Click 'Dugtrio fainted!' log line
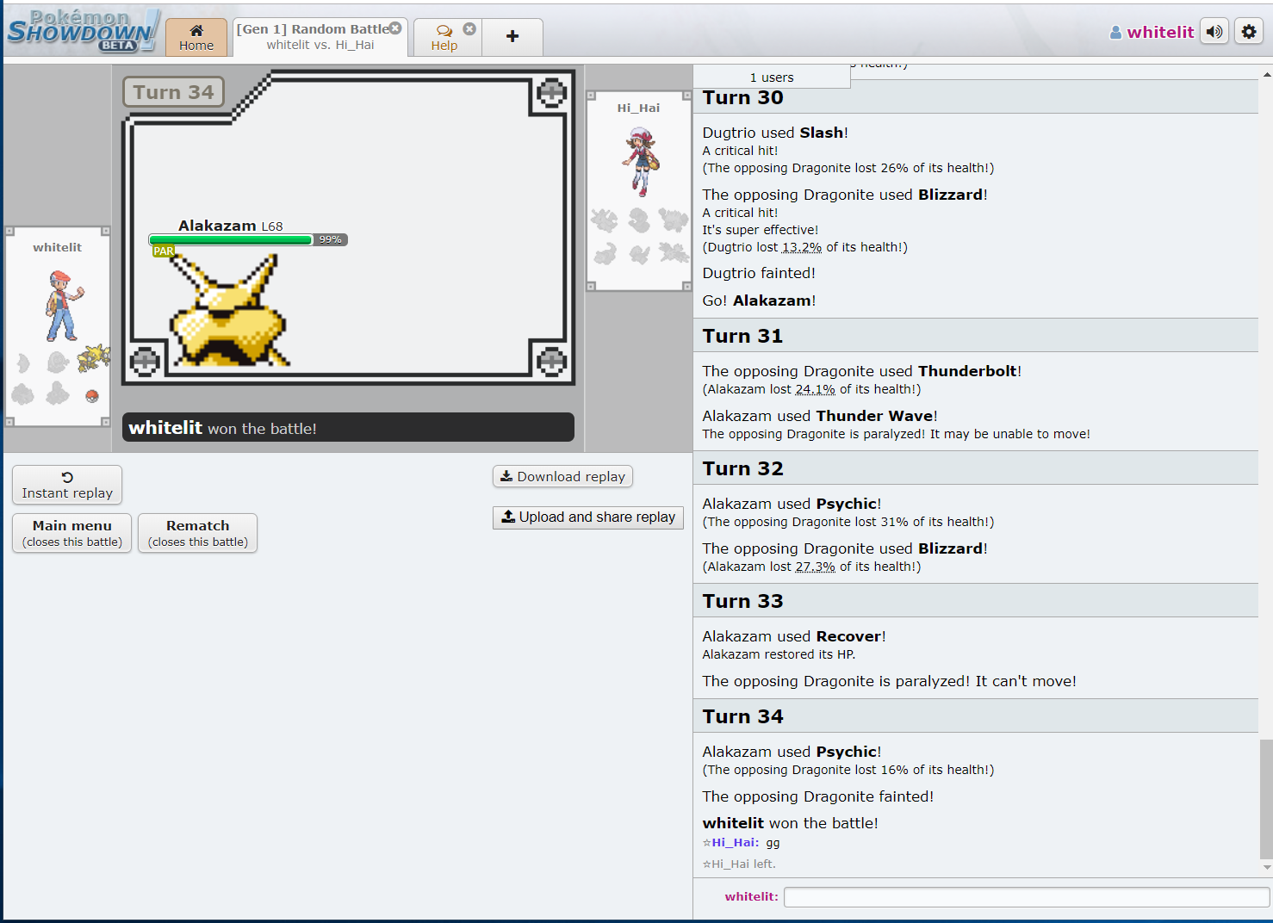The width and height of the screenshot is (1273, 923). pos(759,273)
